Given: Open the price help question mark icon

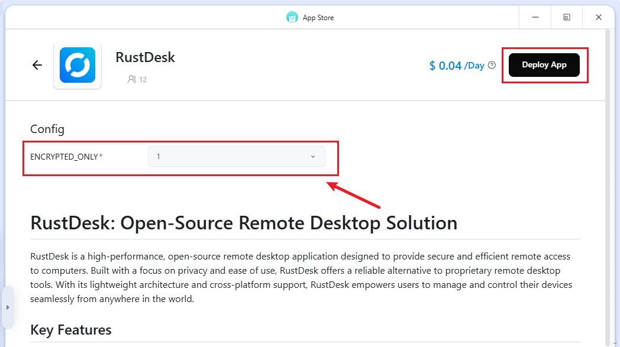Looking at the screenshot, I should pyautogui.click(x=492, y=66).
